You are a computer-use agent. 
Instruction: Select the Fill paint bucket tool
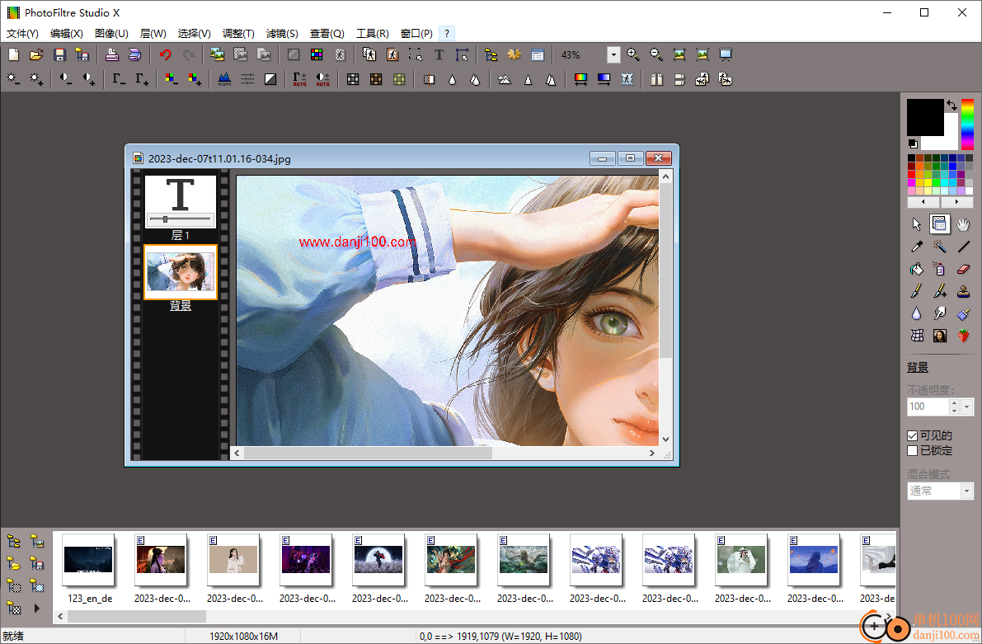[x=916, y=270]
